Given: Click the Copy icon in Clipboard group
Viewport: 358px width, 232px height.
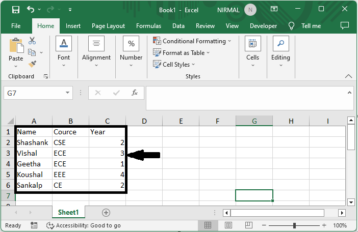Looking at the screenshot, I should (x=32, y=52).
